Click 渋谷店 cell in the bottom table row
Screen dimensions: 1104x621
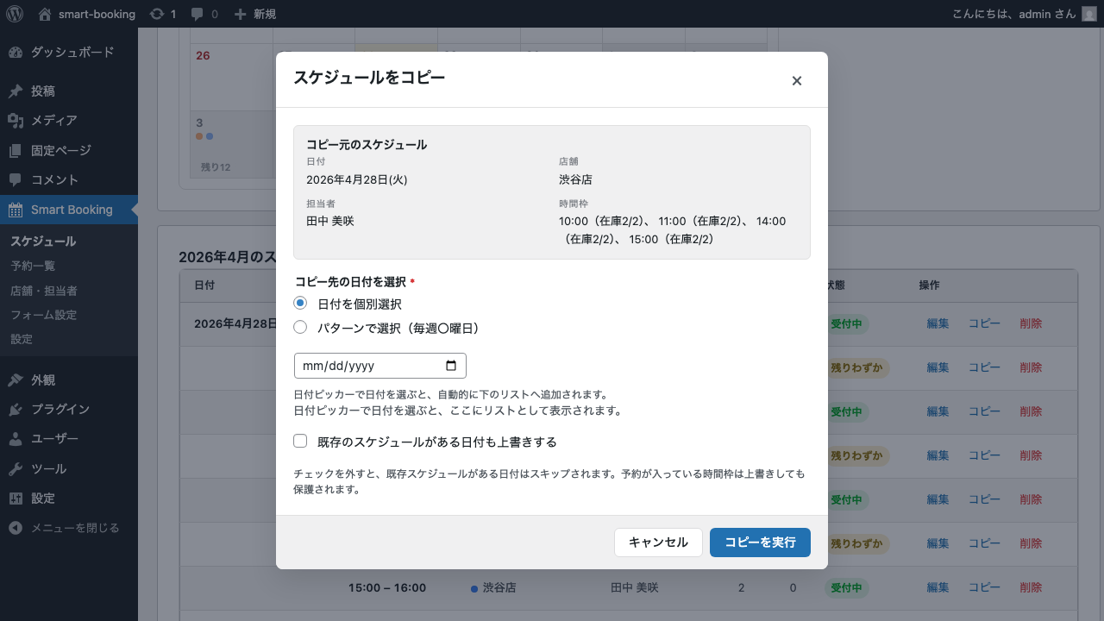tap(493, 588)
